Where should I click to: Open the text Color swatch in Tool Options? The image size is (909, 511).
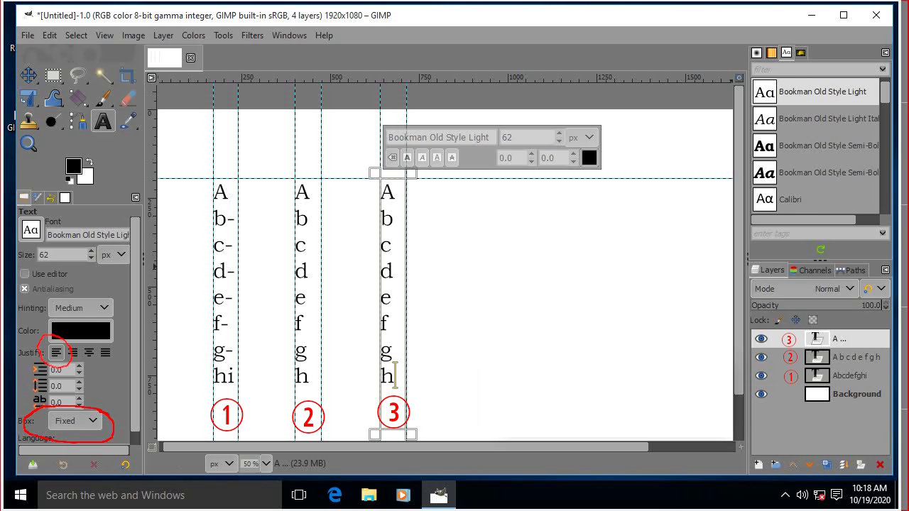tap(80, 331)
